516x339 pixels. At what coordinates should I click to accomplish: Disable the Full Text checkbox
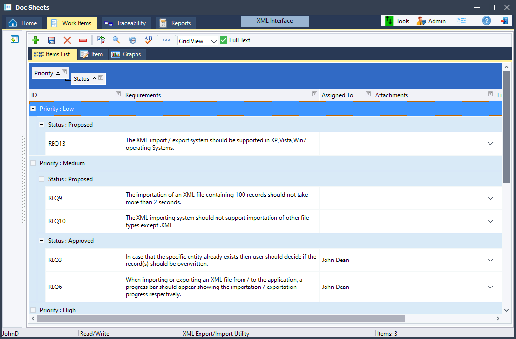tap(223, 40)
